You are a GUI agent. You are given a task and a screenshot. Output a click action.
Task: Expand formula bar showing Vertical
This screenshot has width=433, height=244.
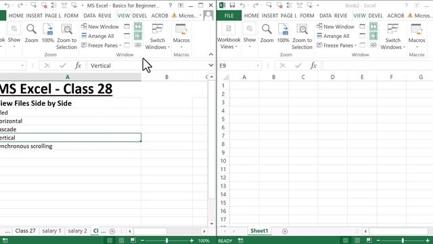(x=211, y=66)
